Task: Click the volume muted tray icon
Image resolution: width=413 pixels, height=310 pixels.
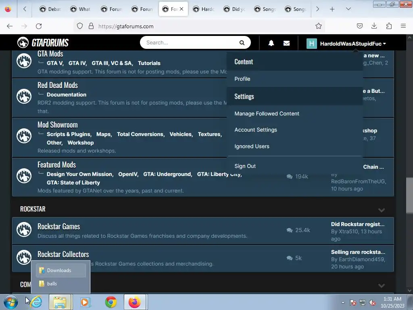Action: (x=372, y=302)
